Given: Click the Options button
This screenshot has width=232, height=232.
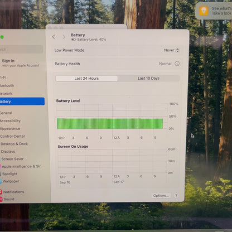Looking at the screenshot, I should click(x=161, y=195).
